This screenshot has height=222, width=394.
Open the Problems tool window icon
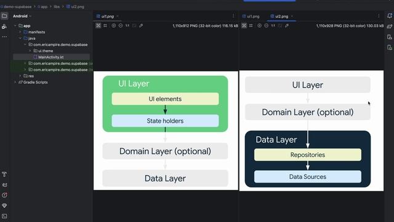(x=4, y=195)
